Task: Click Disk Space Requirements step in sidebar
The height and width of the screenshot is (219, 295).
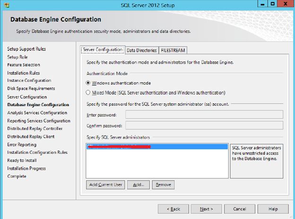Action: pyautogui.click(x=31, y=89)
